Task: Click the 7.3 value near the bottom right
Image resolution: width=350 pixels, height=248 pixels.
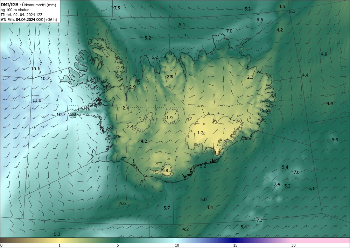Action: [259, 220]
